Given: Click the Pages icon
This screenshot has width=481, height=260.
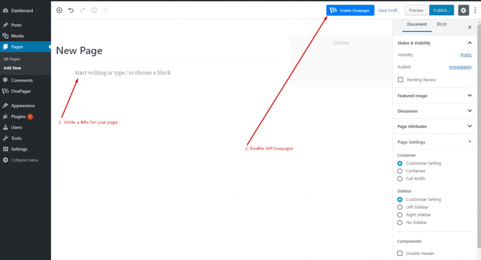Looking at the screenshot, I should pyautogui.click(x=6, y=47).
